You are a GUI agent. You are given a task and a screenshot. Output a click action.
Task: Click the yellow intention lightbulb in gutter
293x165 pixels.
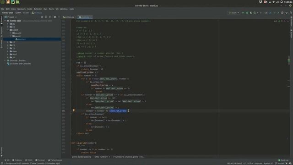click(x=74, y=110)
